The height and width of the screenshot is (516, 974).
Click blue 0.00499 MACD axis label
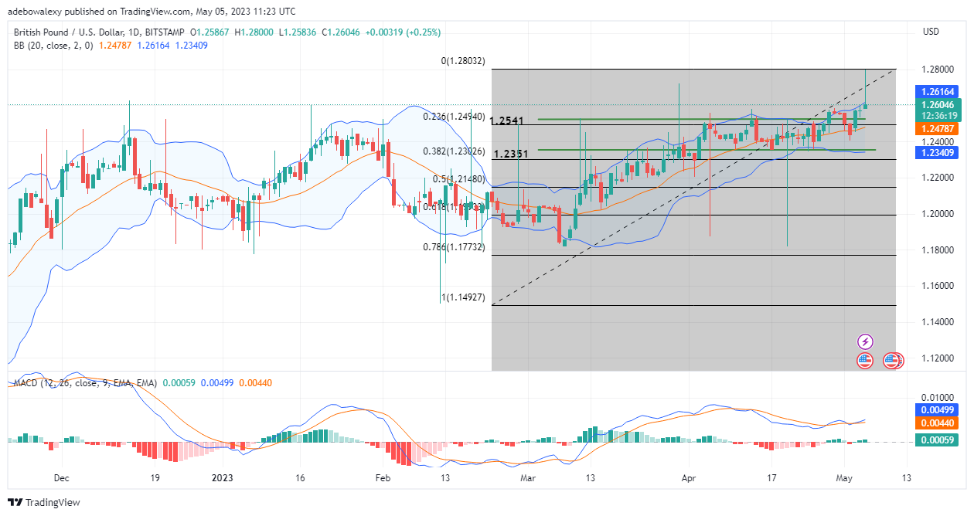coord(938,409)
